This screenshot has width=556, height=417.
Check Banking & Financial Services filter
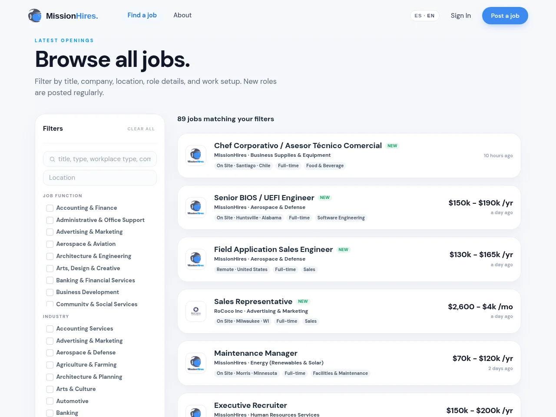[x=50, y=281]
